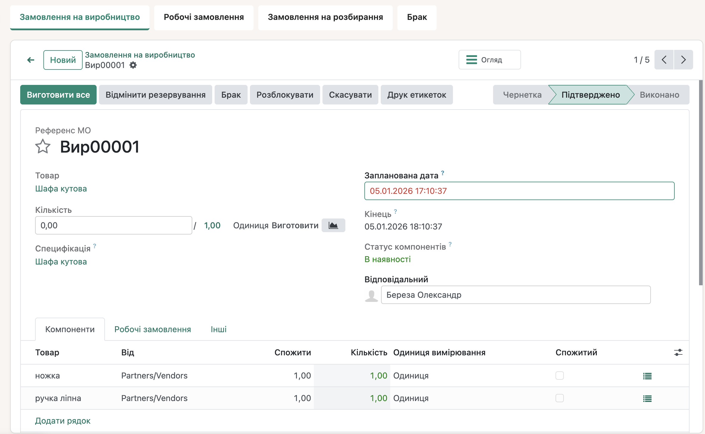Mark order with the favorite star icon
Image resolution: width=705 pixels, height=434 pixels.
[x=43, y=146]
